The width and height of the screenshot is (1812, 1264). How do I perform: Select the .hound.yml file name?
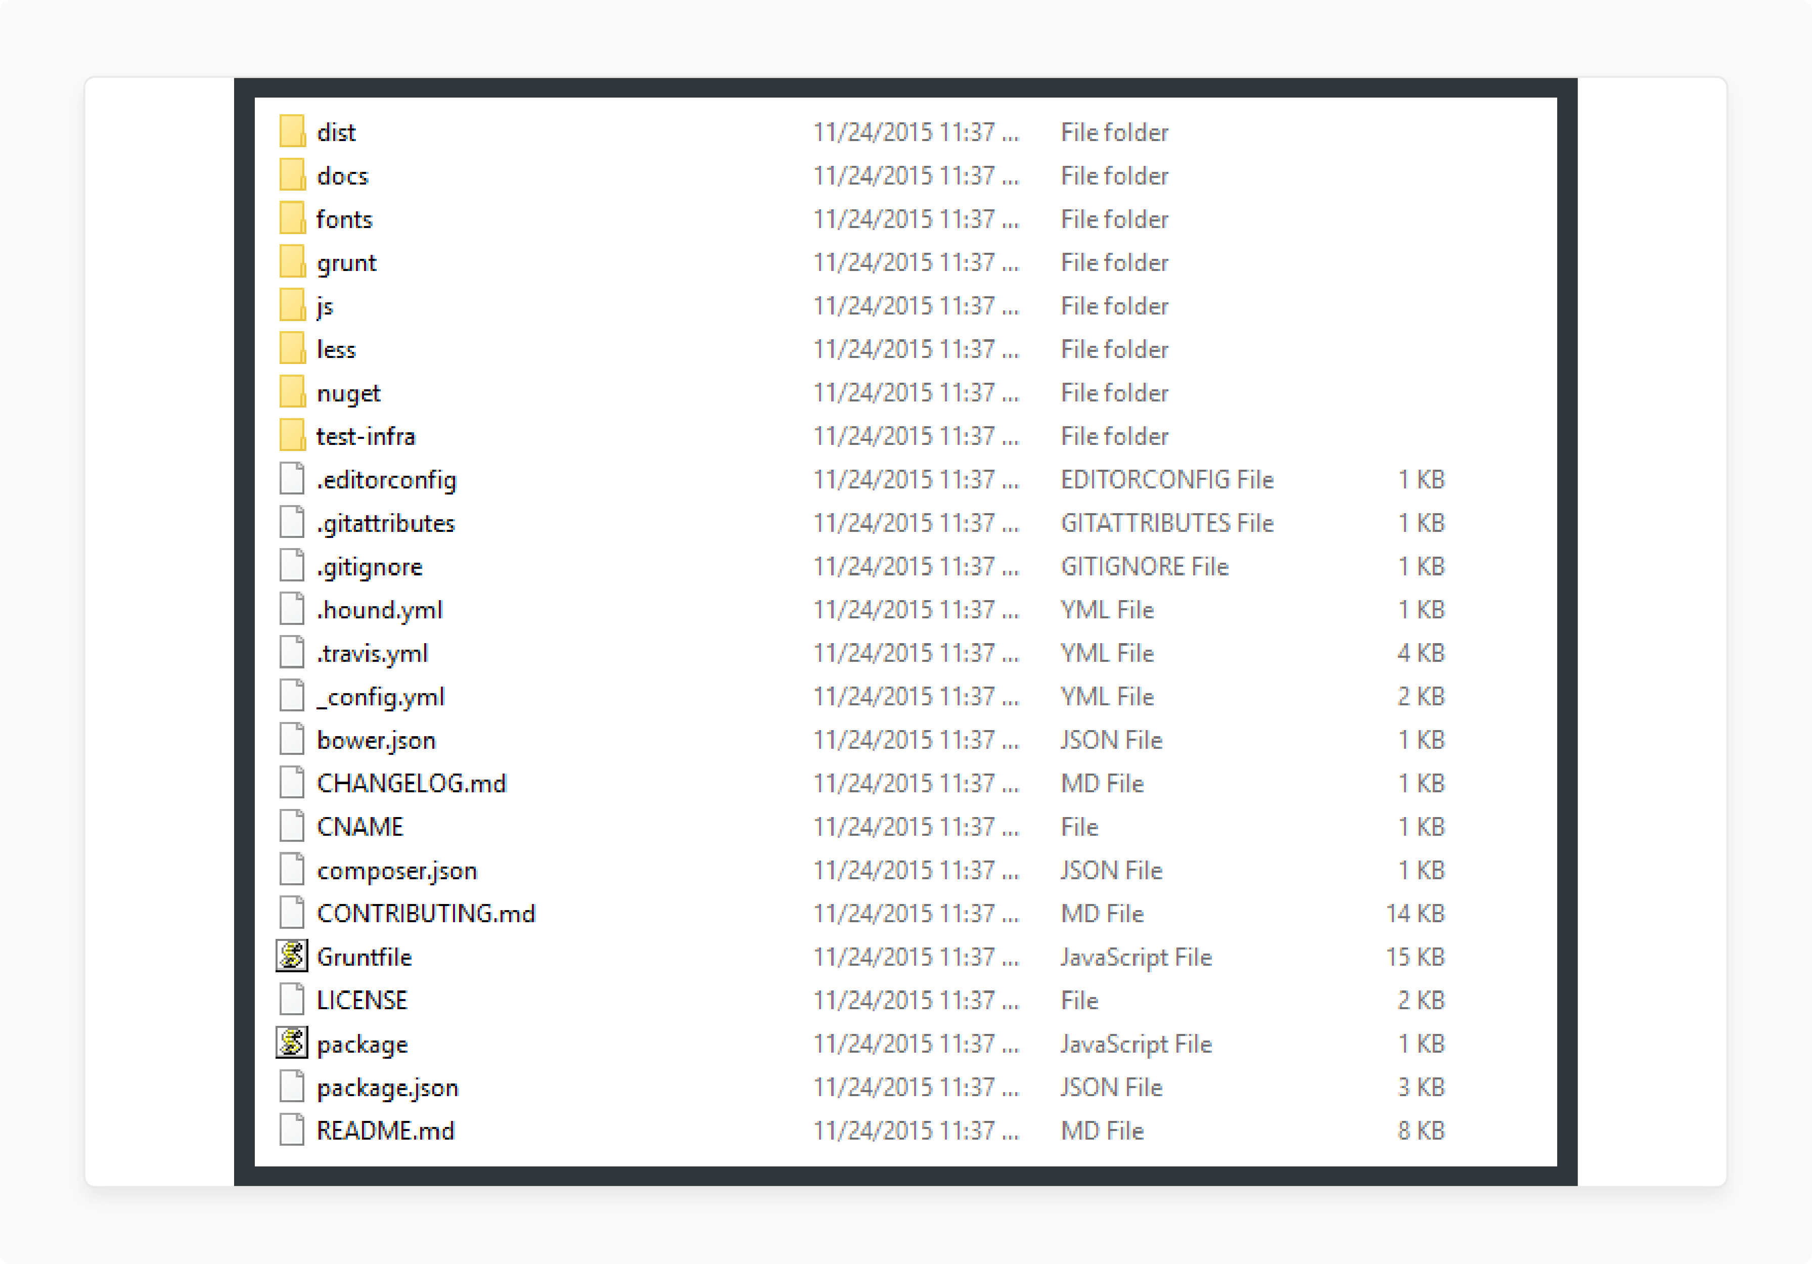(x=380, y=610)
